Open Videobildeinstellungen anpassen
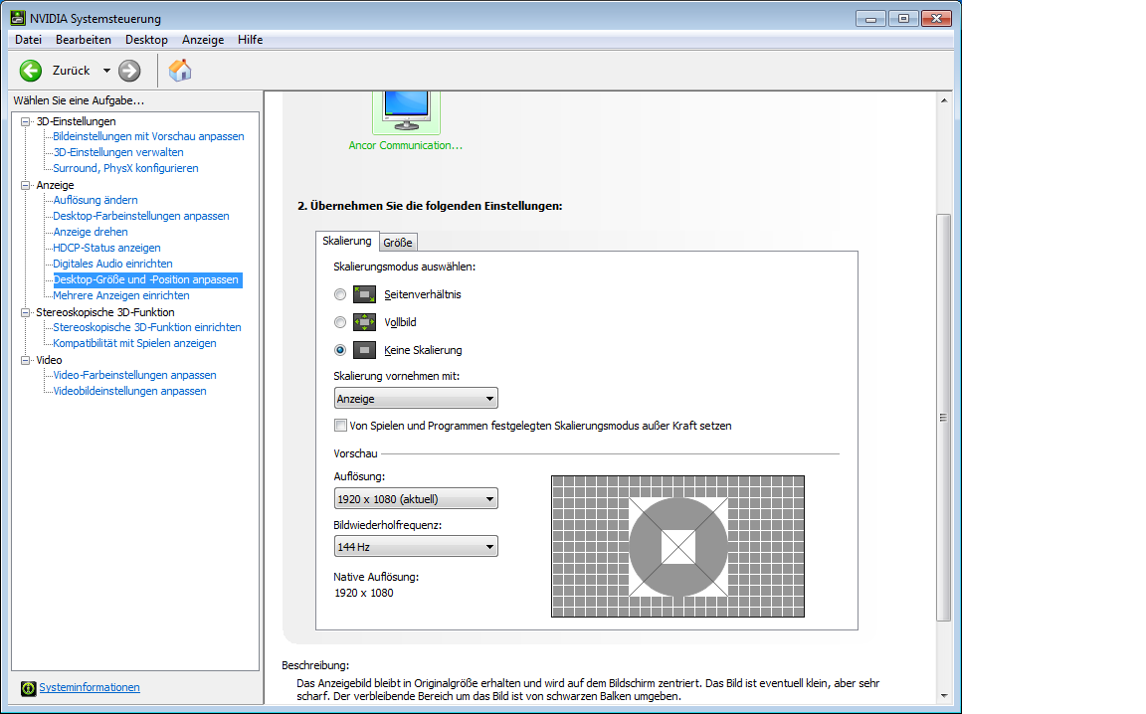This screenshot has height=714, width=1146. [129, 391]
